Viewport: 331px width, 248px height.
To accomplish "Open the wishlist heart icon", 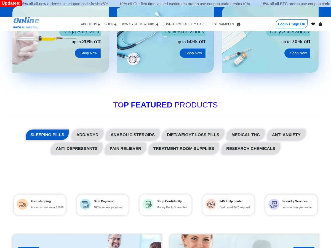I will coord(313,24).
